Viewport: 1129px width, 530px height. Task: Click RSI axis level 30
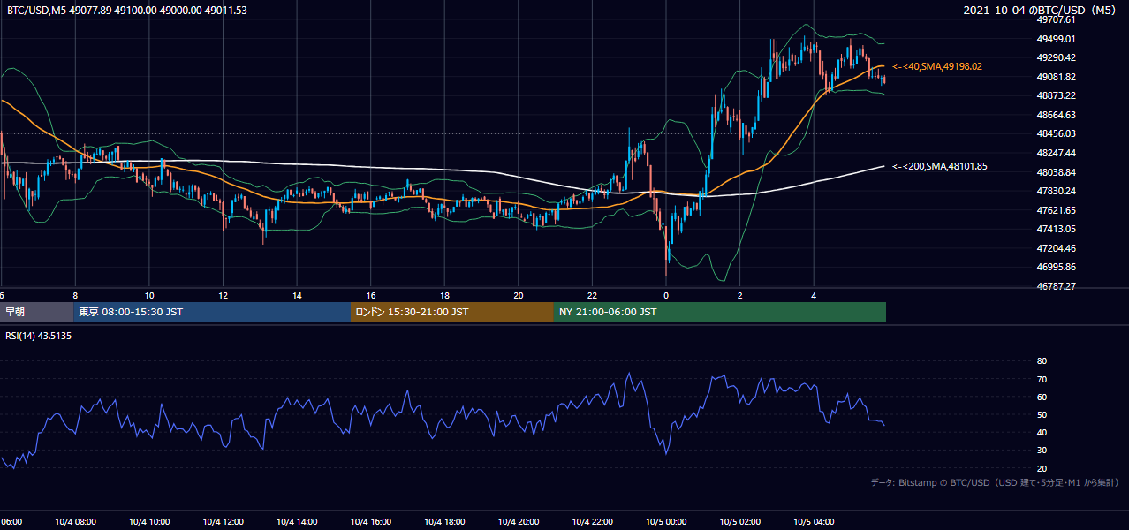point(1042,450)
